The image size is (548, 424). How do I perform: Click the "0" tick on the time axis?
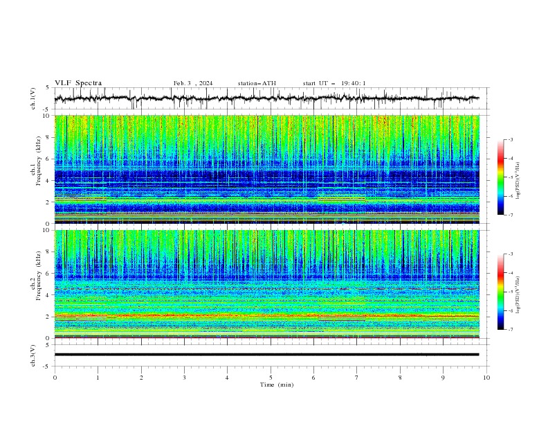(55, 378)
